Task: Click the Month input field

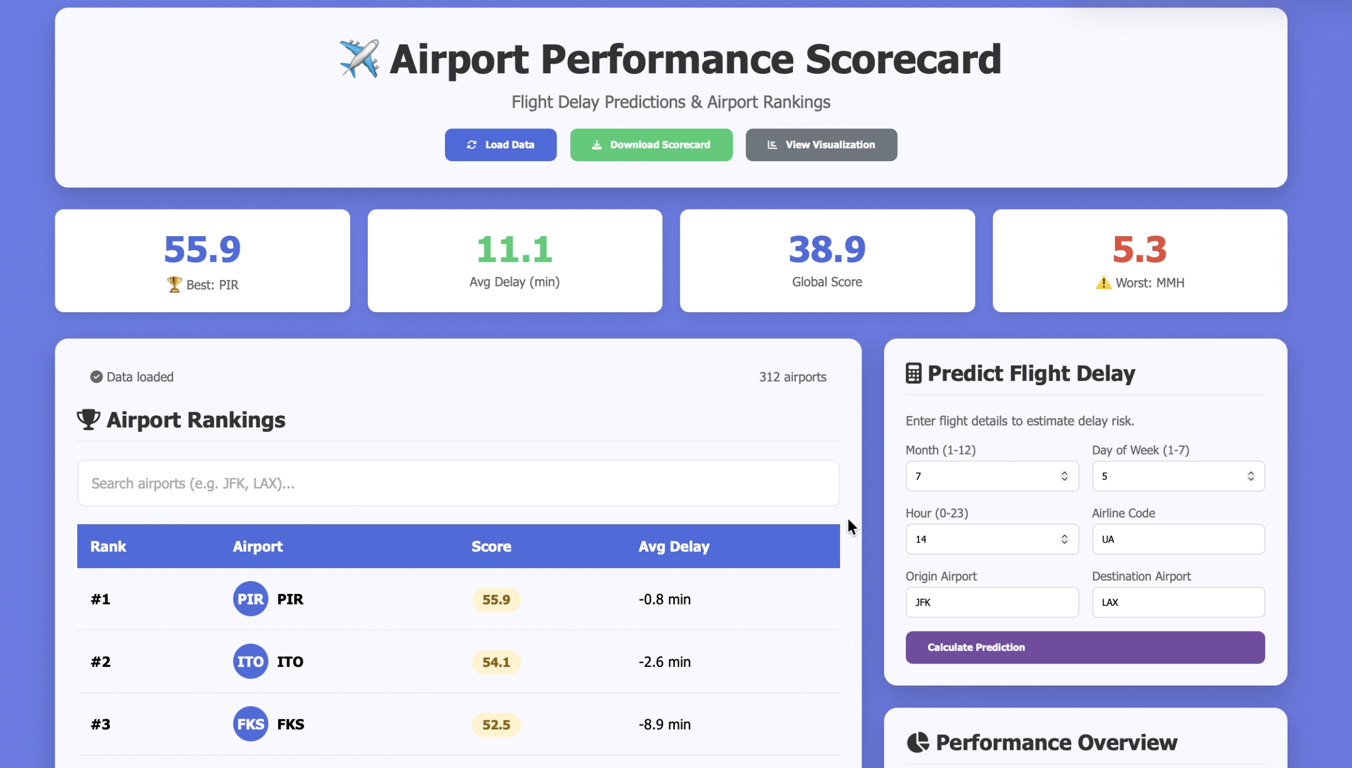Action: pos(992,476)
